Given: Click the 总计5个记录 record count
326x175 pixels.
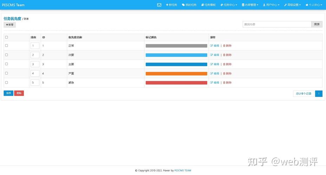Looking at the screenshot, I should pyautogui.click(x=304, y=93).
